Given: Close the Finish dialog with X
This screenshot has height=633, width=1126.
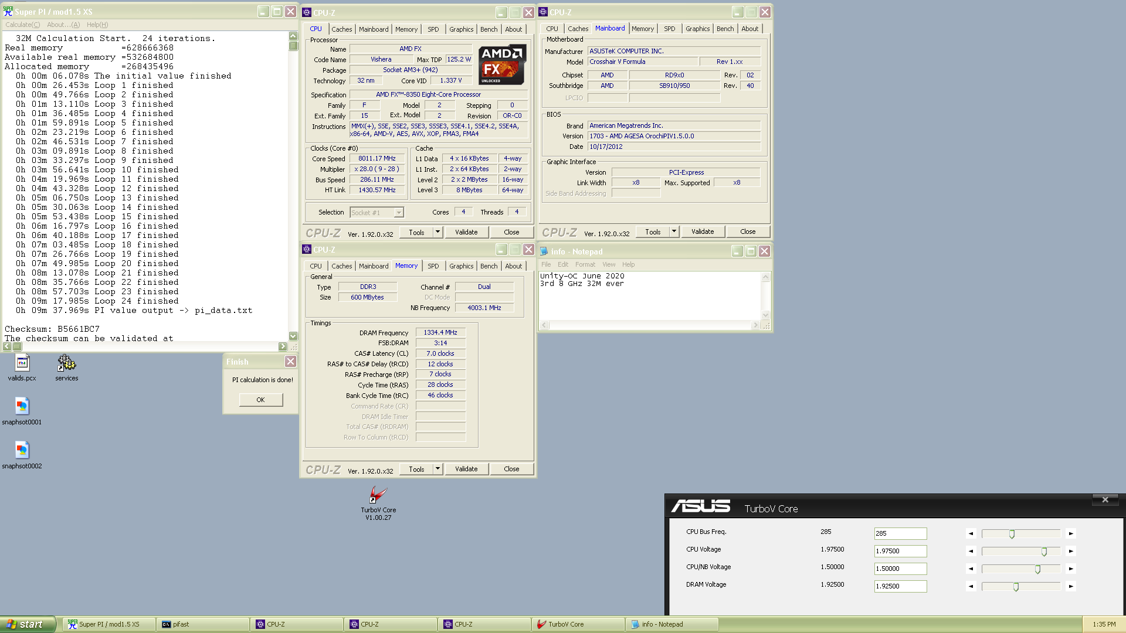Looking at the screenshot, I should tap(290, 361).
